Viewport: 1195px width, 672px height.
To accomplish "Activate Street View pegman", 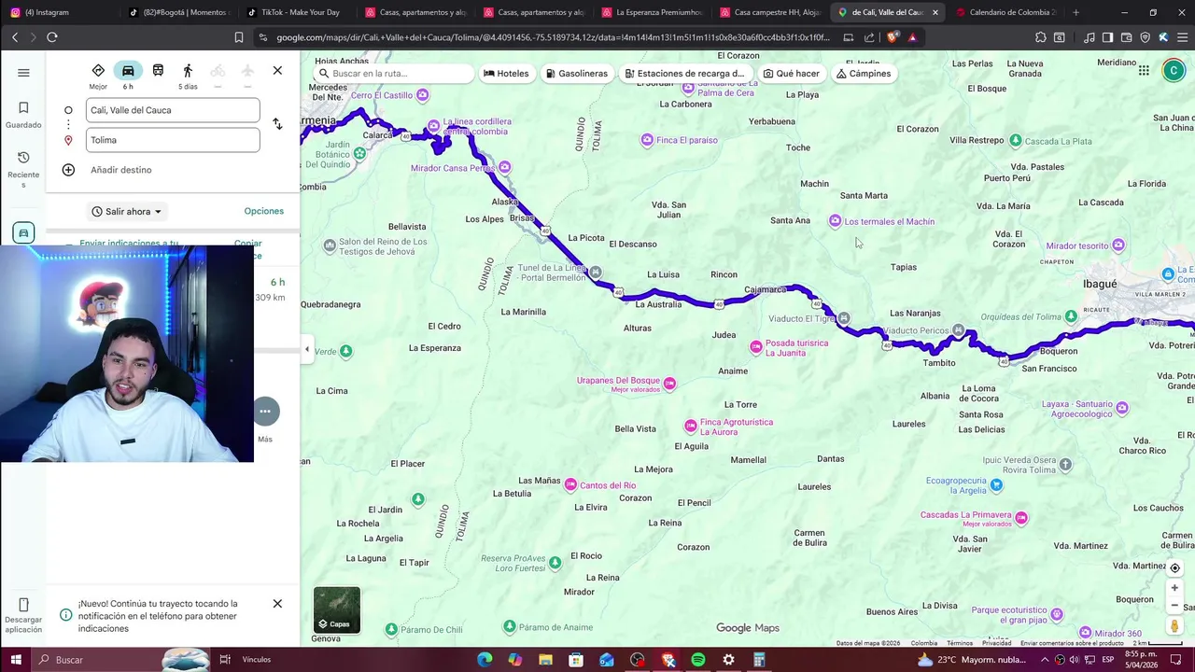I will 1174,626.
